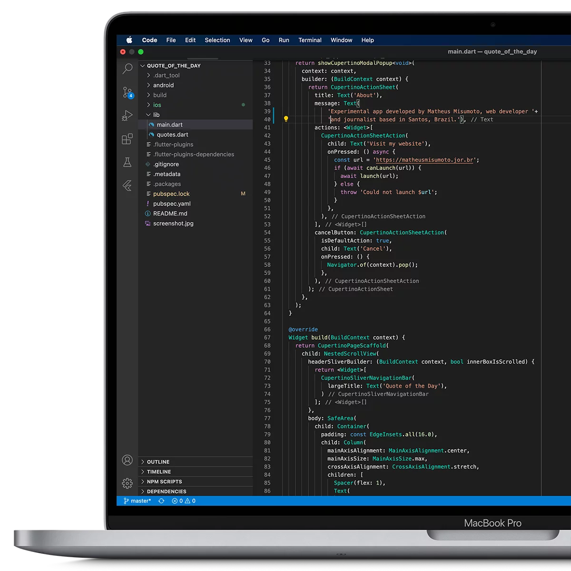Click '@override' annotation on line 66
Viewport: 571px width, 571px height.
coord(303,329)
